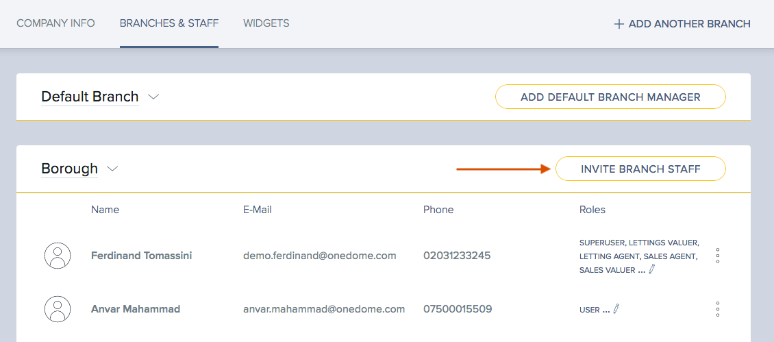Click Add Default Branch Manager button

610,97
